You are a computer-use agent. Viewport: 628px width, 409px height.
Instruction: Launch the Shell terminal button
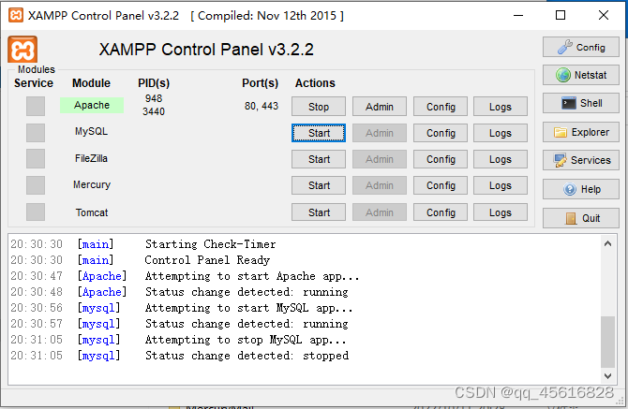tap(581, 103)
